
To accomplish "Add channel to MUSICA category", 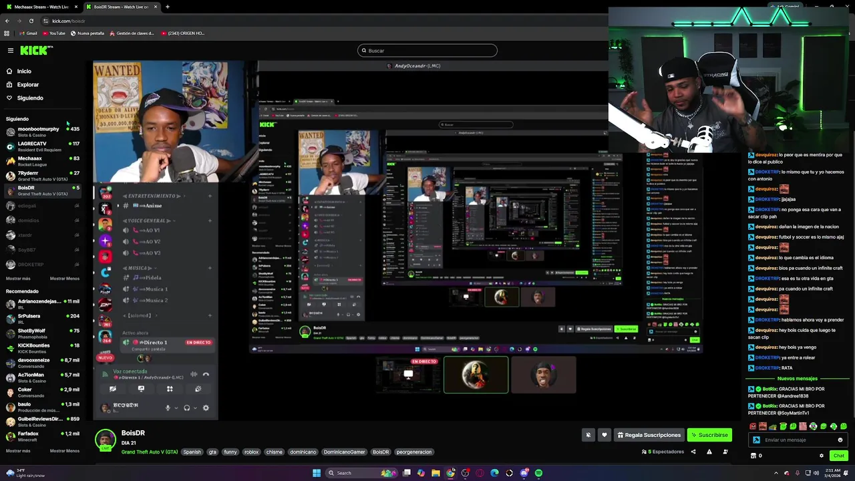I will click(x=210, y=268).
